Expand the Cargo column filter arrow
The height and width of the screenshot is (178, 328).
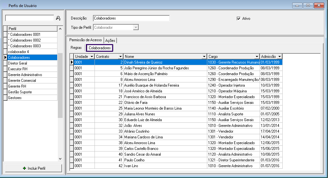(x=257, y=57)
